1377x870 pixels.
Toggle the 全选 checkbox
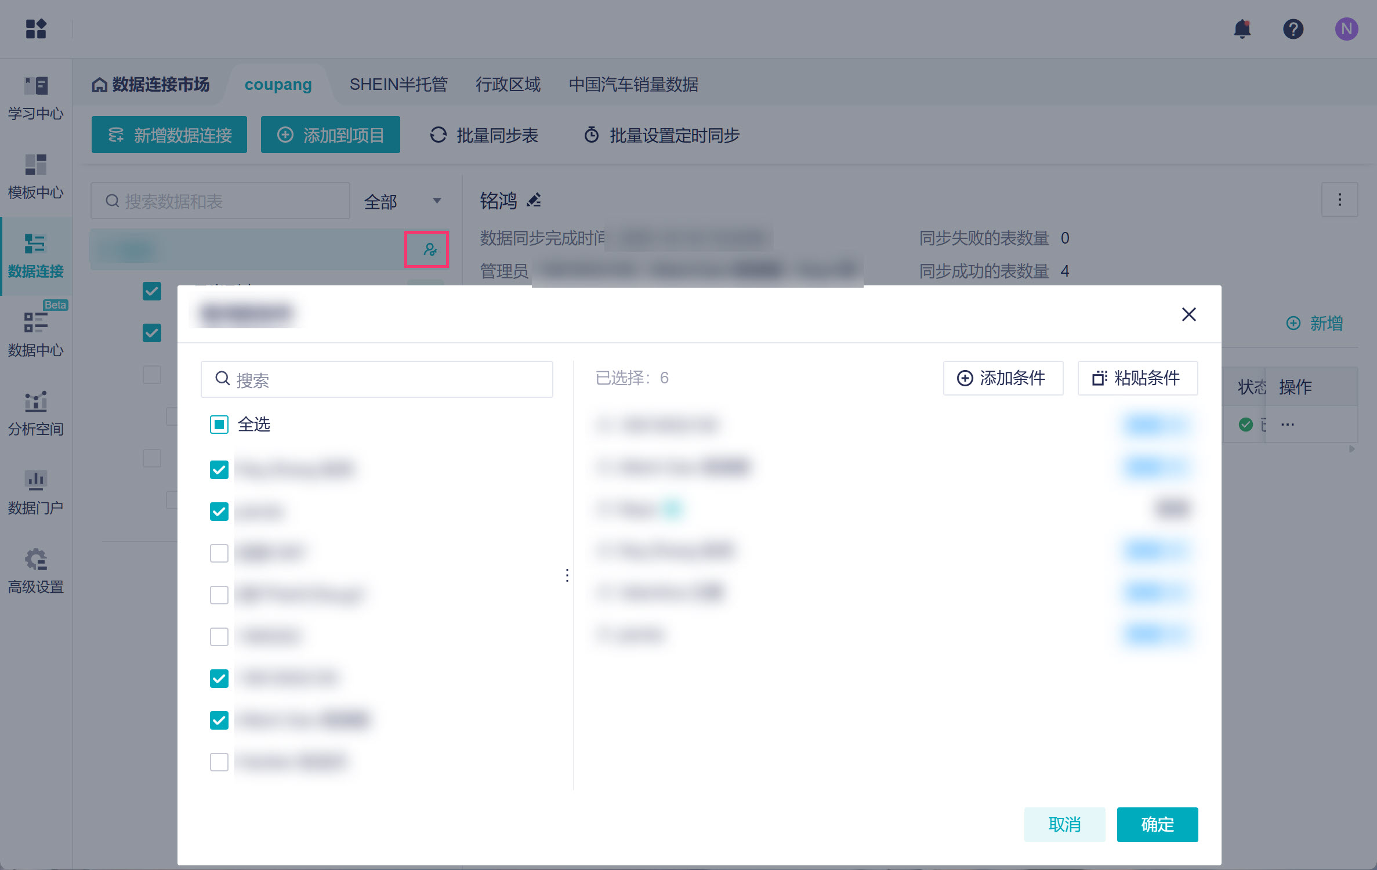(219, 425)
